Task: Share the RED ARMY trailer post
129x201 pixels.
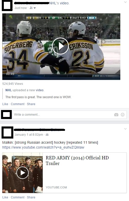Action: point(31,197)
